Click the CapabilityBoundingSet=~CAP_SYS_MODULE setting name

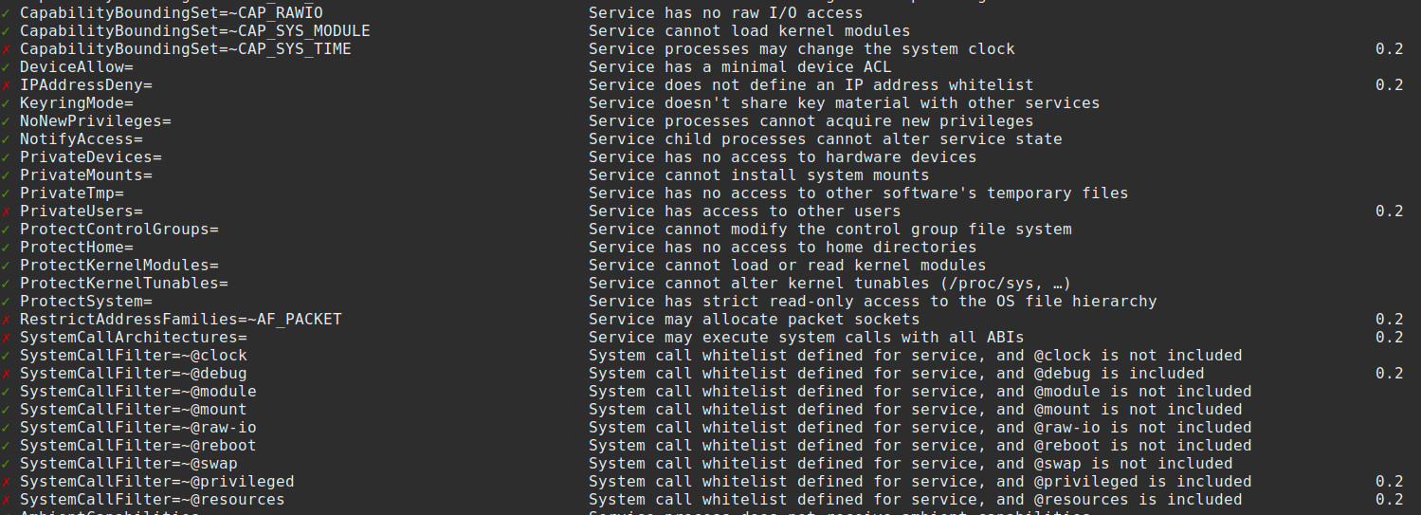[194, 31]
